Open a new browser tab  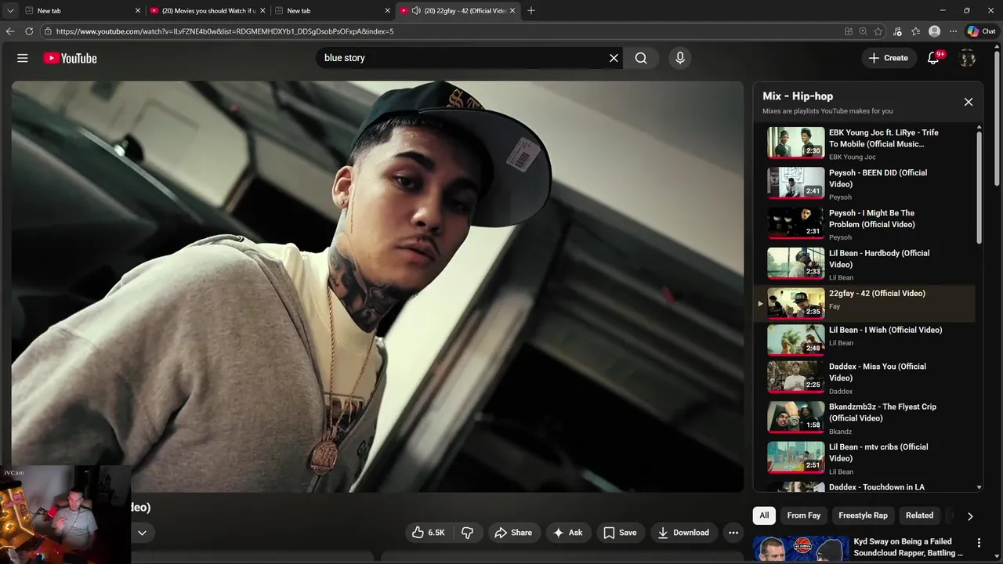coord(531,10)
